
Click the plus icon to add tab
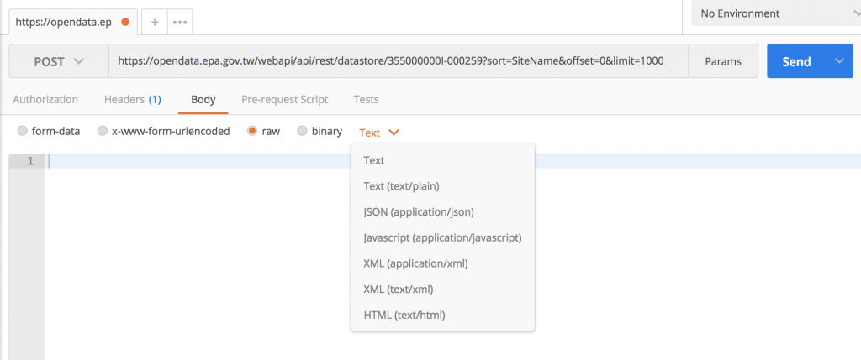pos(155,22)
